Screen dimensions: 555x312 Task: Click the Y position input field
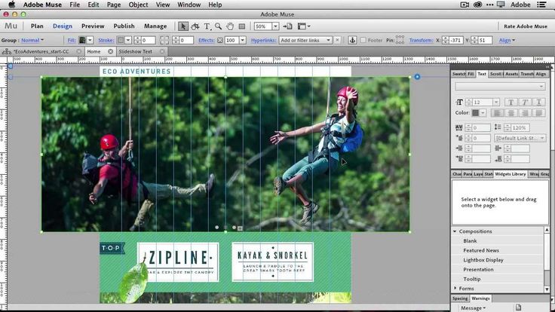(485, 41)
